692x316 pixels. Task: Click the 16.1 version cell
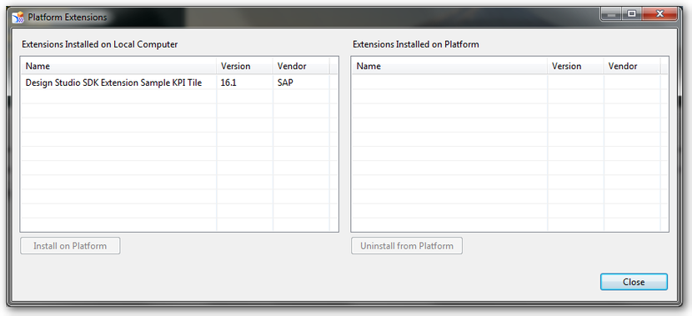(x=244, y=83)
